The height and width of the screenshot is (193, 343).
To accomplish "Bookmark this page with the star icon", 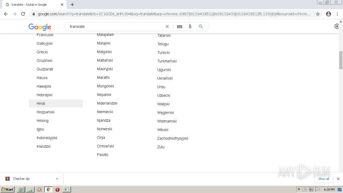I will (318, 14).
